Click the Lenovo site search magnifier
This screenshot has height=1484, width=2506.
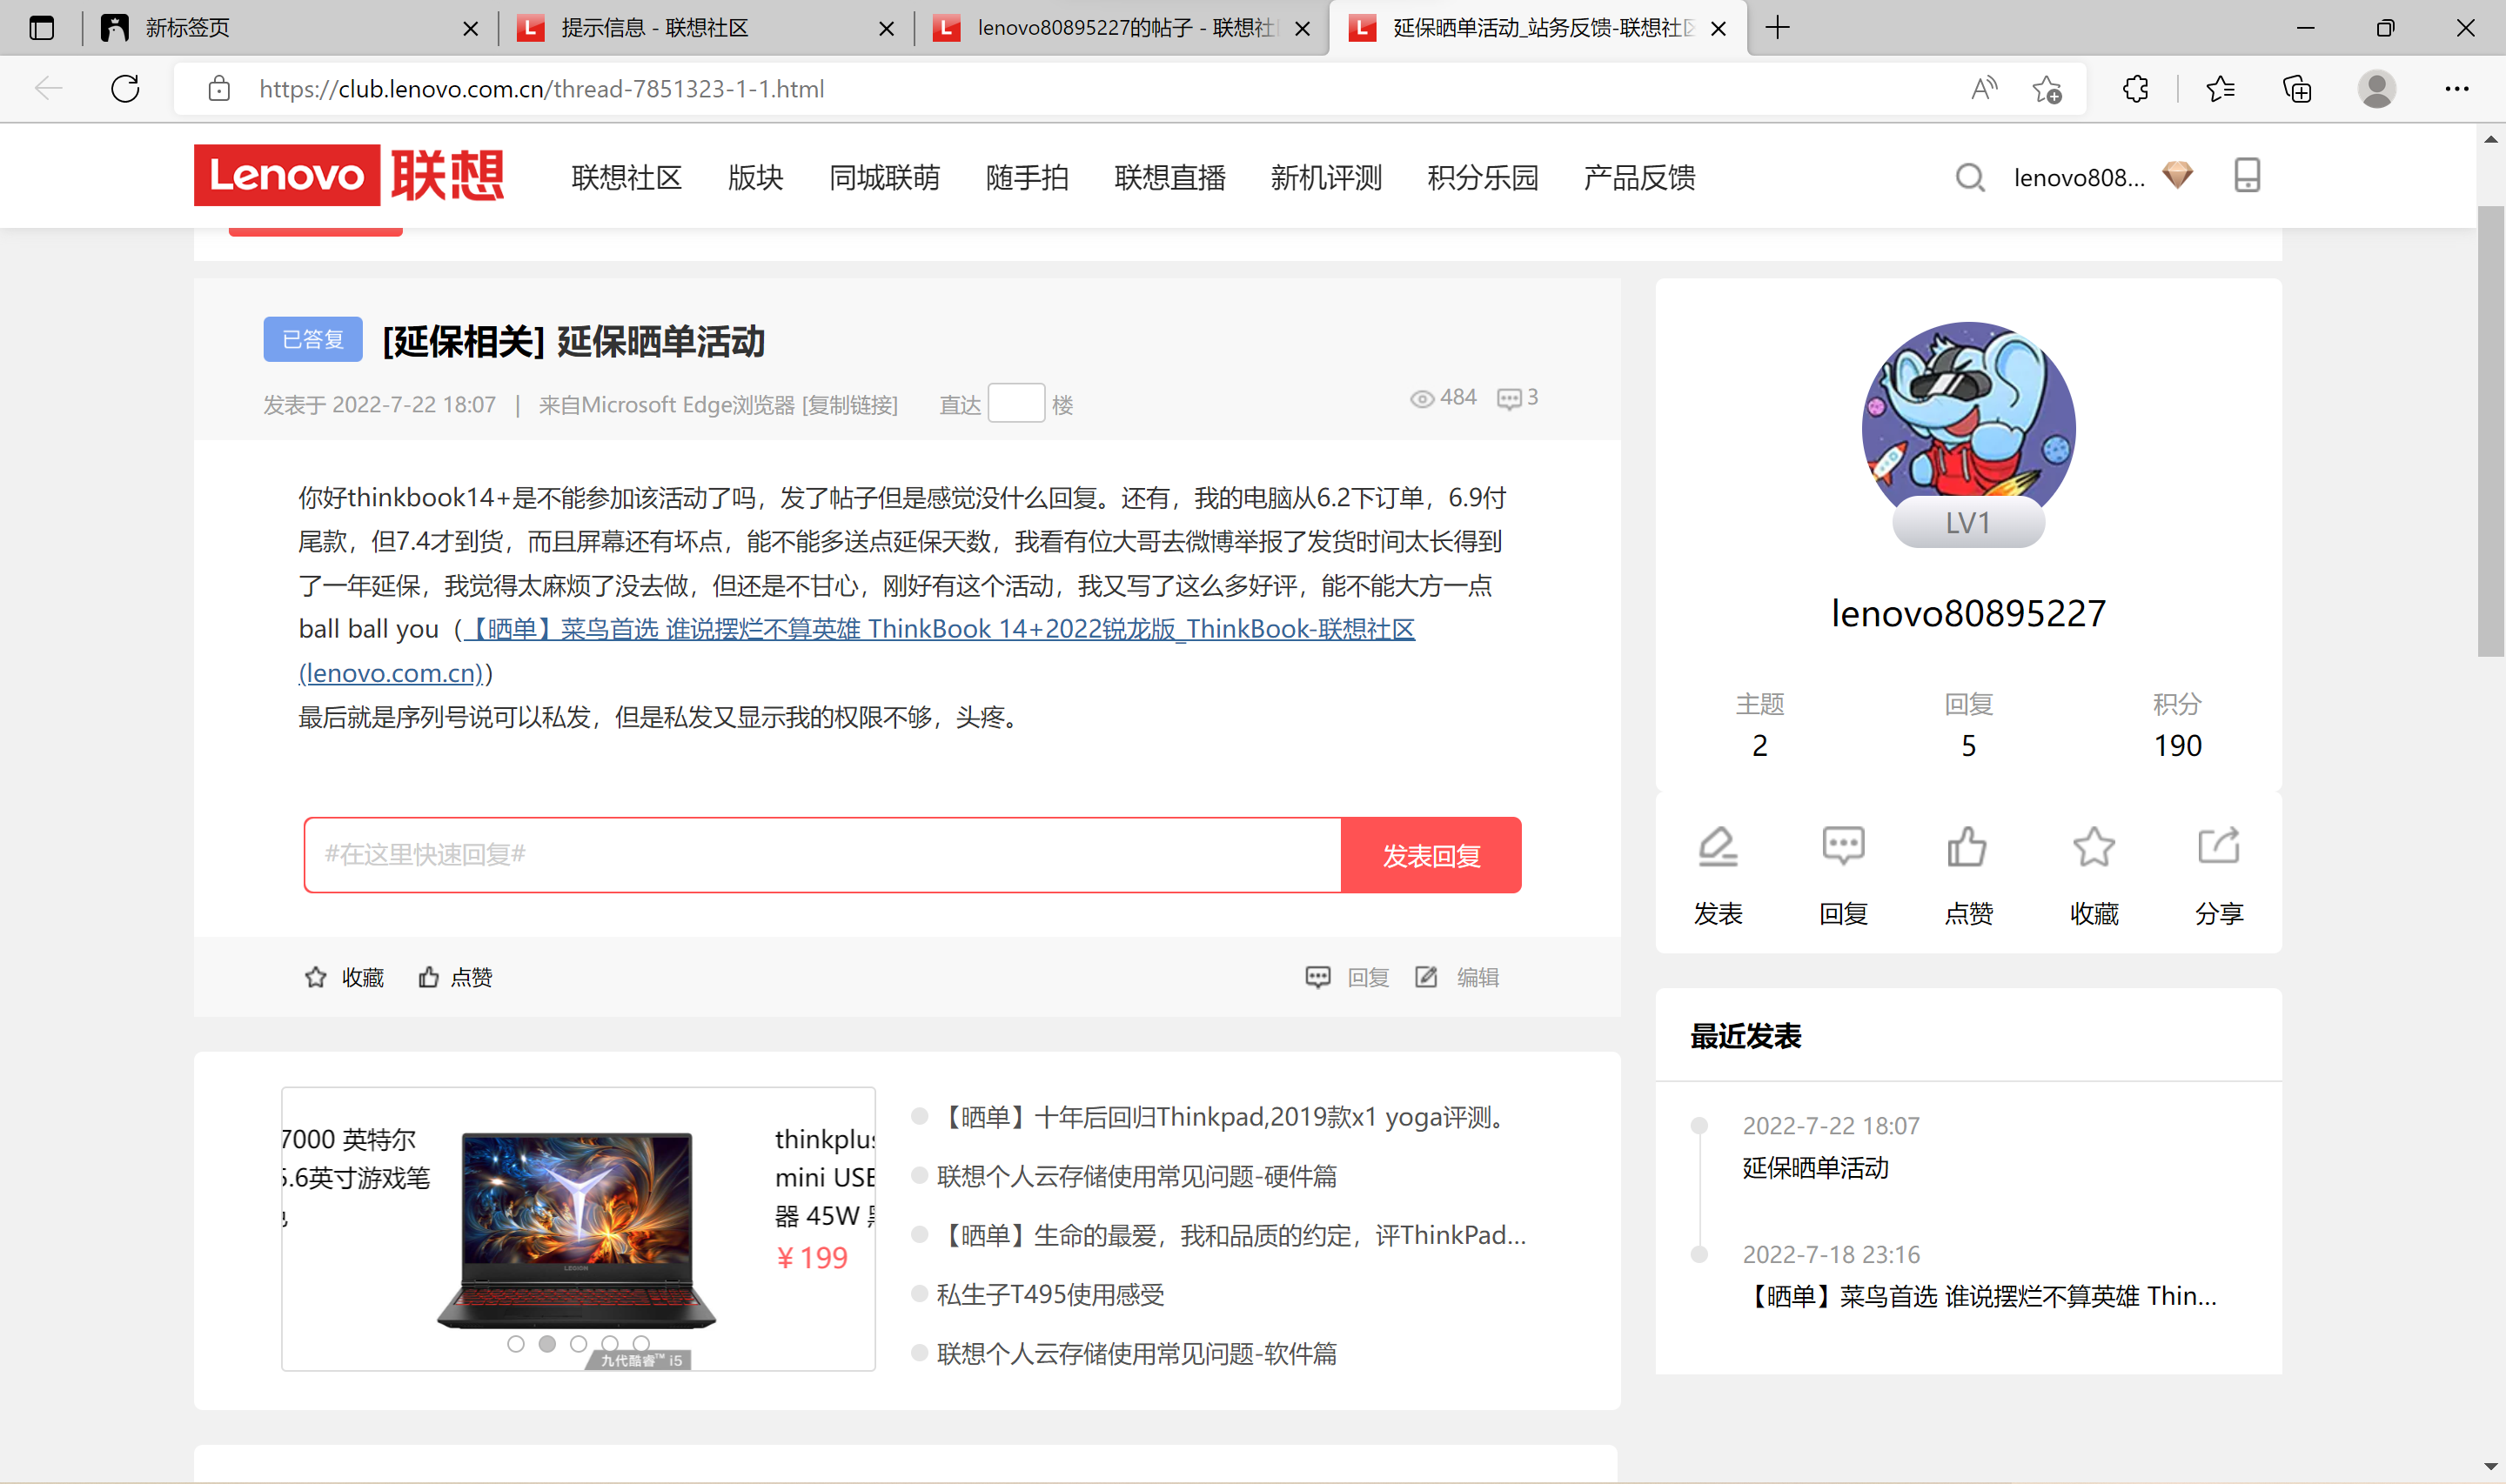point(1970,178)
